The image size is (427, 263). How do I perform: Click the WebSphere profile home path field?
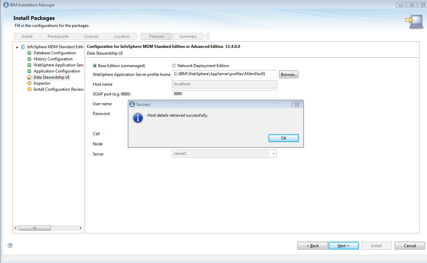[x=225, y=74]
